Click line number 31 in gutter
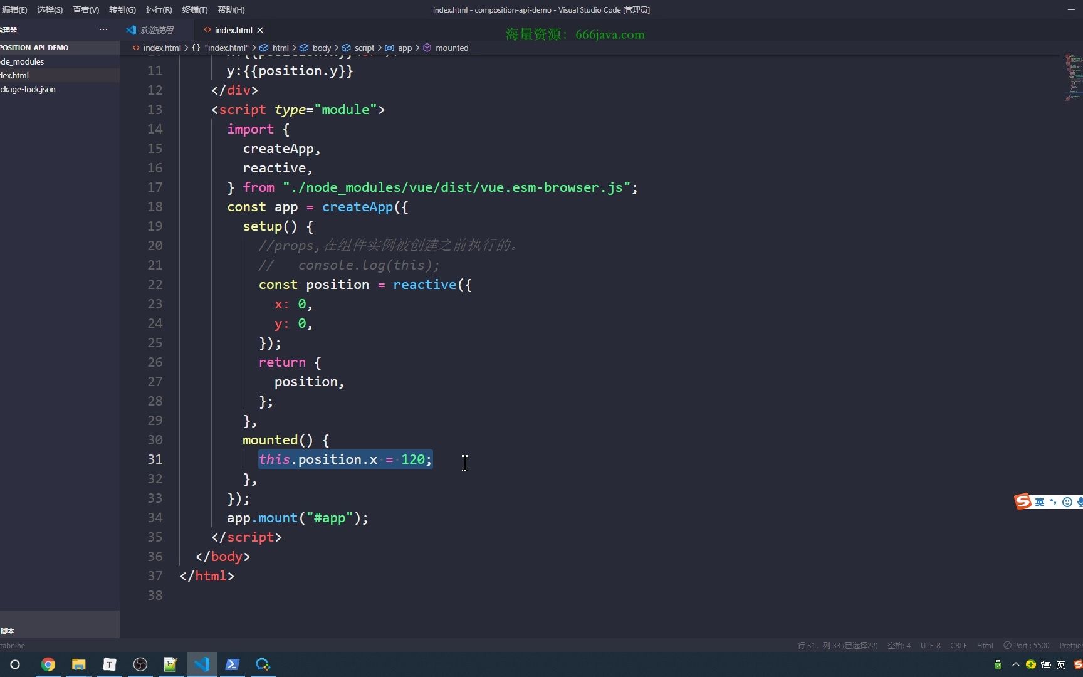1083x677 pixels. point(155,459)
